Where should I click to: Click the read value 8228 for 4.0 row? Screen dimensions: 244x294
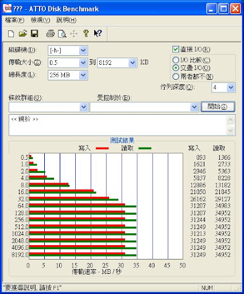point(224,178)
